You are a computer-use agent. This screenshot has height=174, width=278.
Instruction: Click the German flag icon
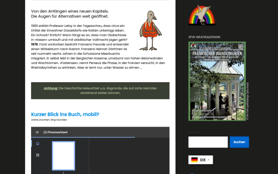pos(195,160)
